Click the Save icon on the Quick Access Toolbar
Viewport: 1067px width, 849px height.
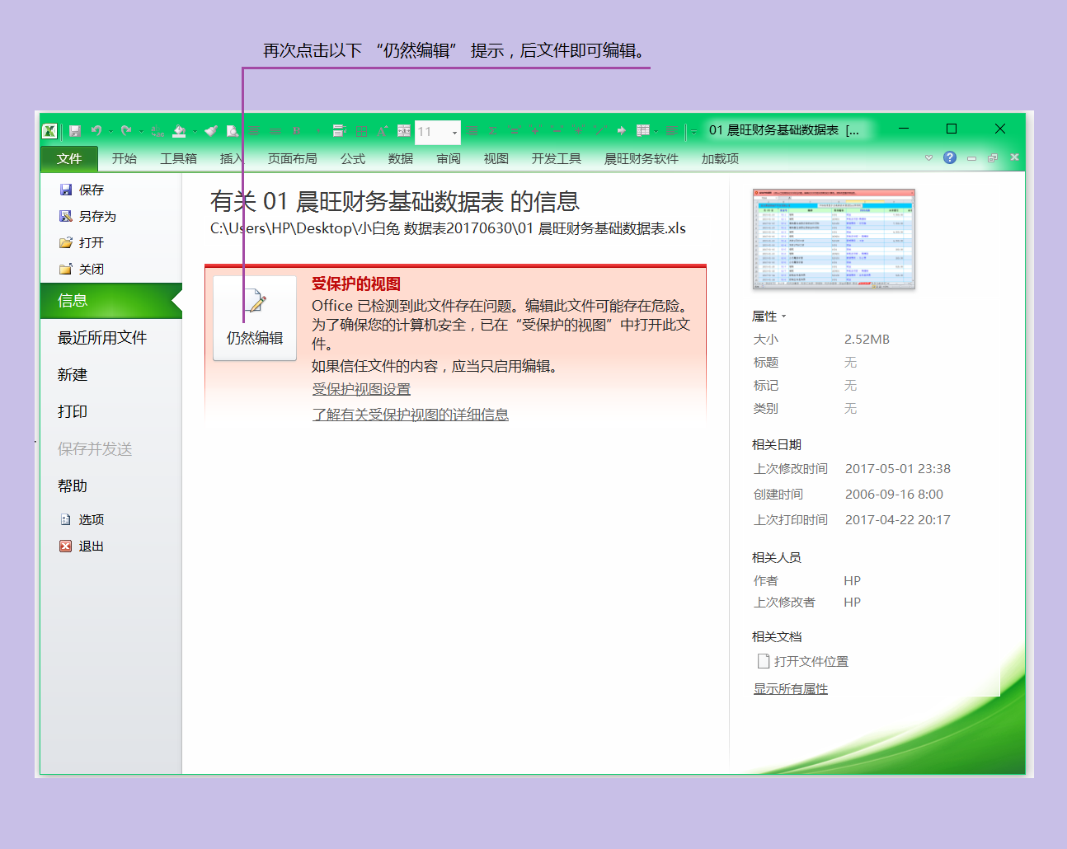pos(74,129)
